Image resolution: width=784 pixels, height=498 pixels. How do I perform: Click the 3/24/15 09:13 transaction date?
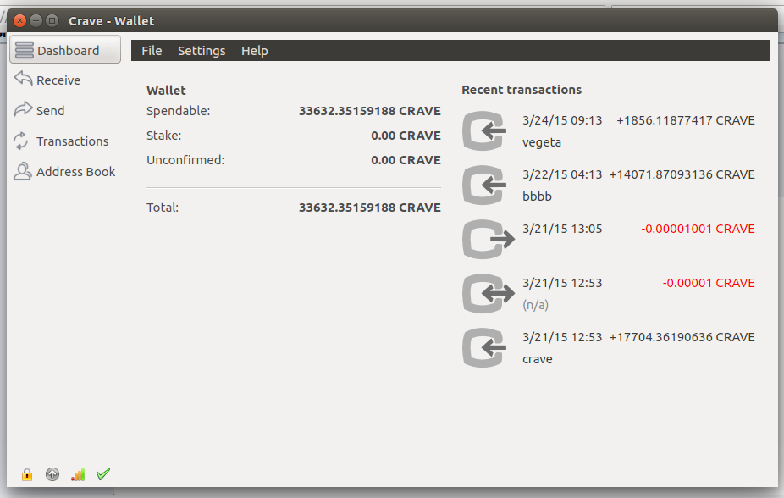tap(562, 120)
